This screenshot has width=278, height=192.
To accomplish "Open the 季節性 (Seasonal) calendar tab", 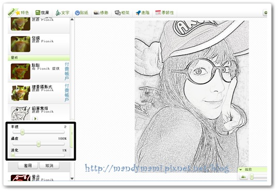I will click(x=164, y=12).
